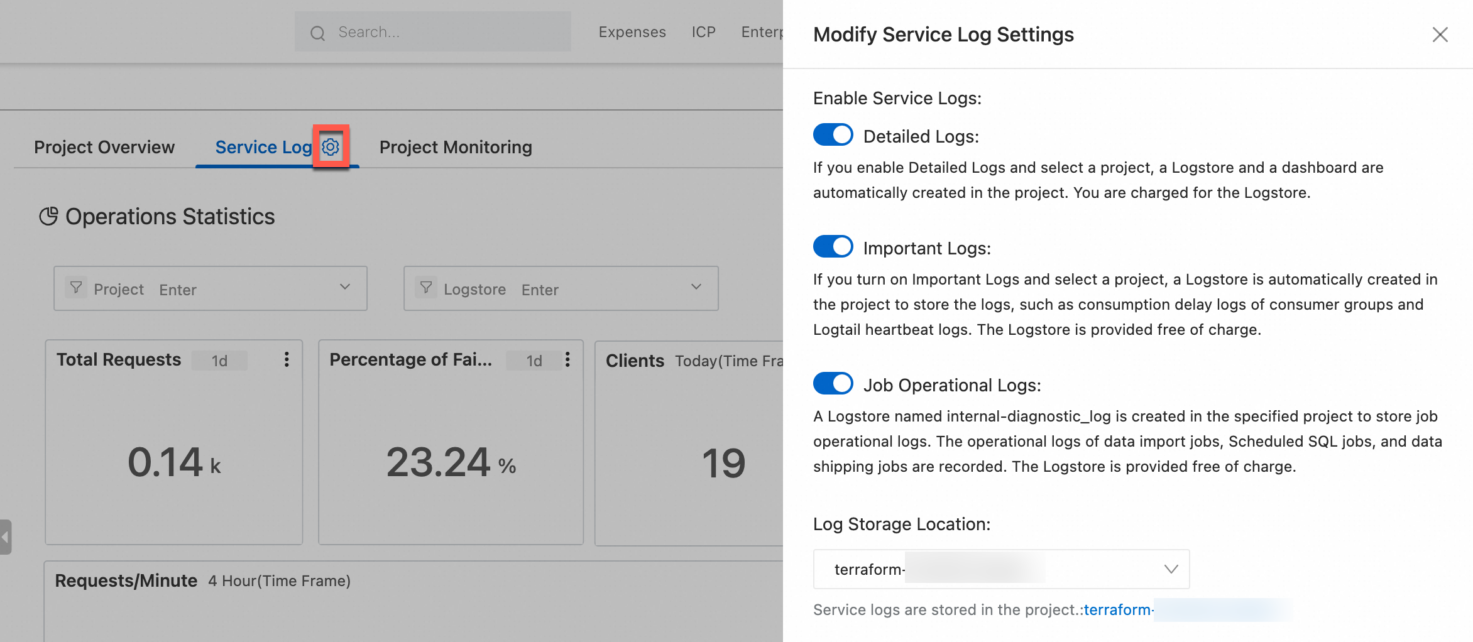Switch to the Project Monitoring tab
Screen dimensions: 1473x642
click(456, 147)
